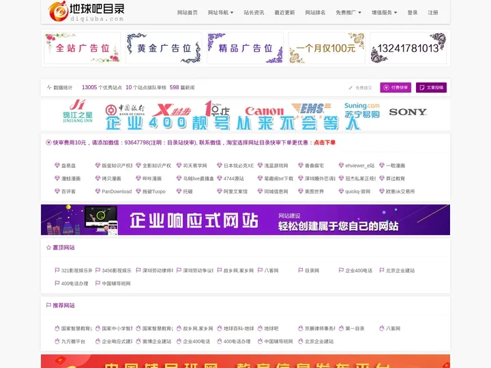Viewport: 491px width, 368px height.
Task: Open the 网站排名 menu item
Action: (315, 12)
